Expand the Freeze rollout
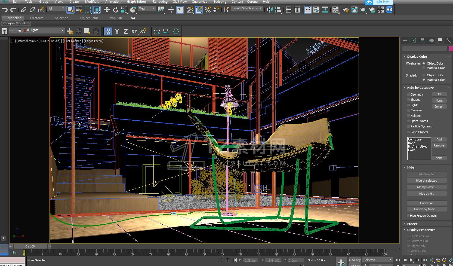 tap(412, 224)
